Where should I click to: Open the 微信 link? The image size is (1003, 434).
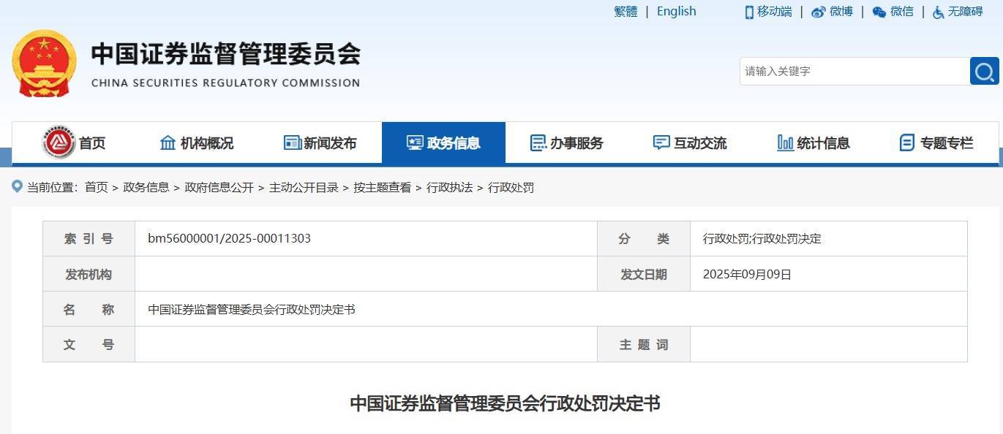(x=902, y=12)
